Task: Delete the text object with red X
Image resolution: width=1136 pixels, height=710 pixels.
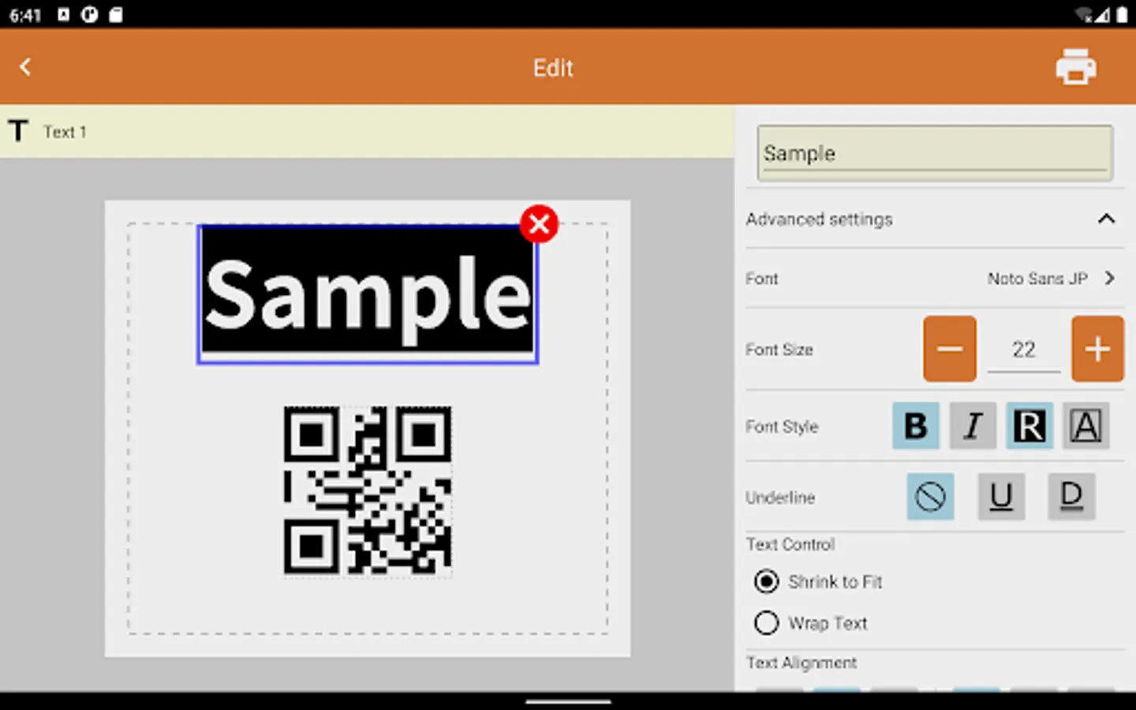Action: click(x=540, y=224)
